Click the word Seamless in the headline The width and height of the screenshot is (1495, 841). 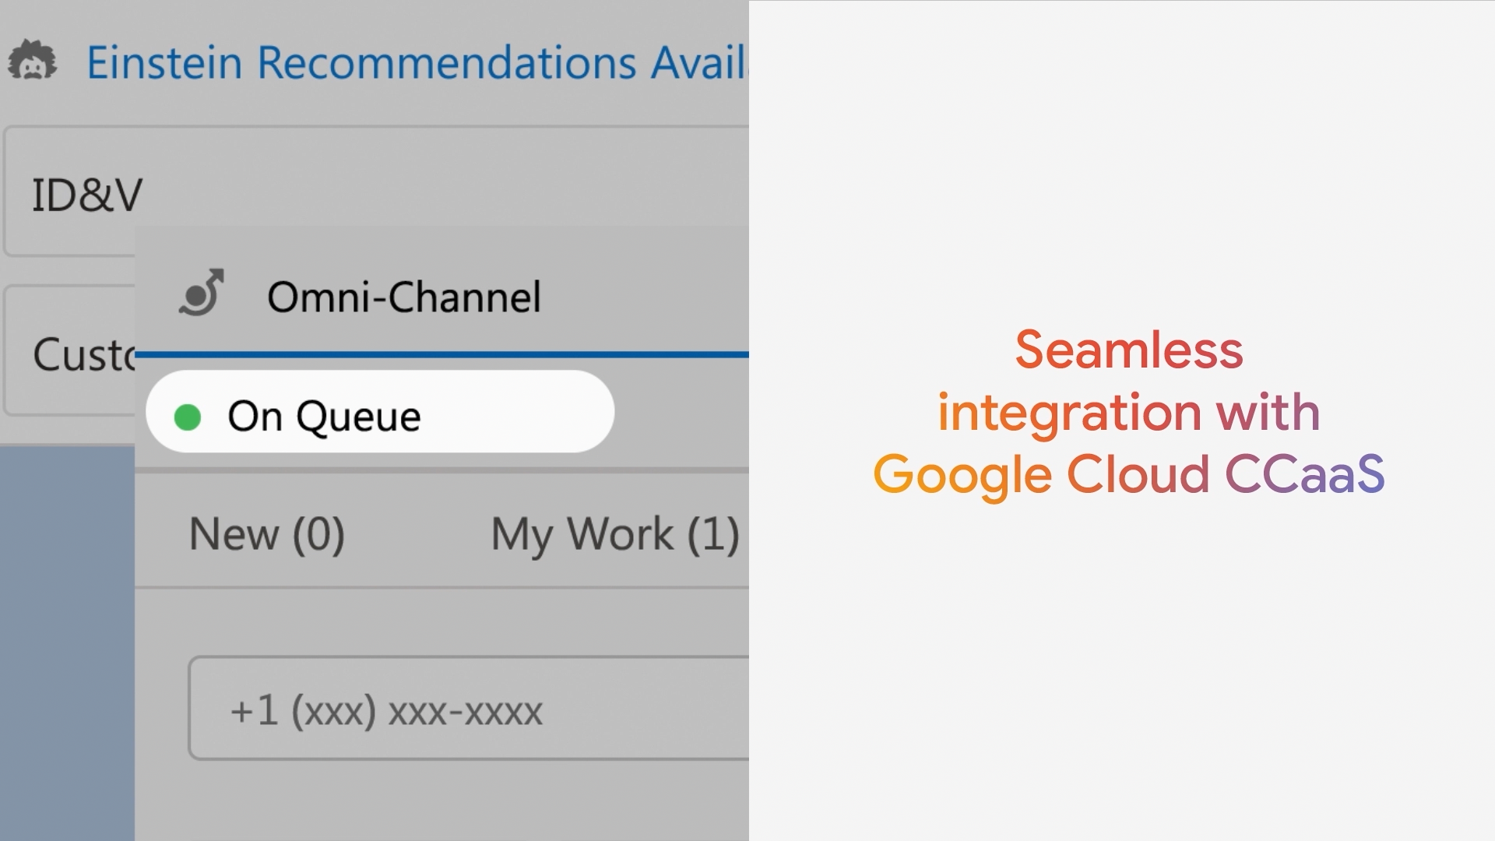[1128, 350]
